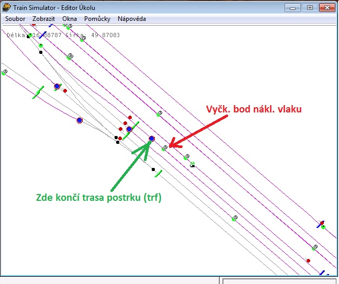
Task: Open the Zobrazit menu
Action: [44, 19]
